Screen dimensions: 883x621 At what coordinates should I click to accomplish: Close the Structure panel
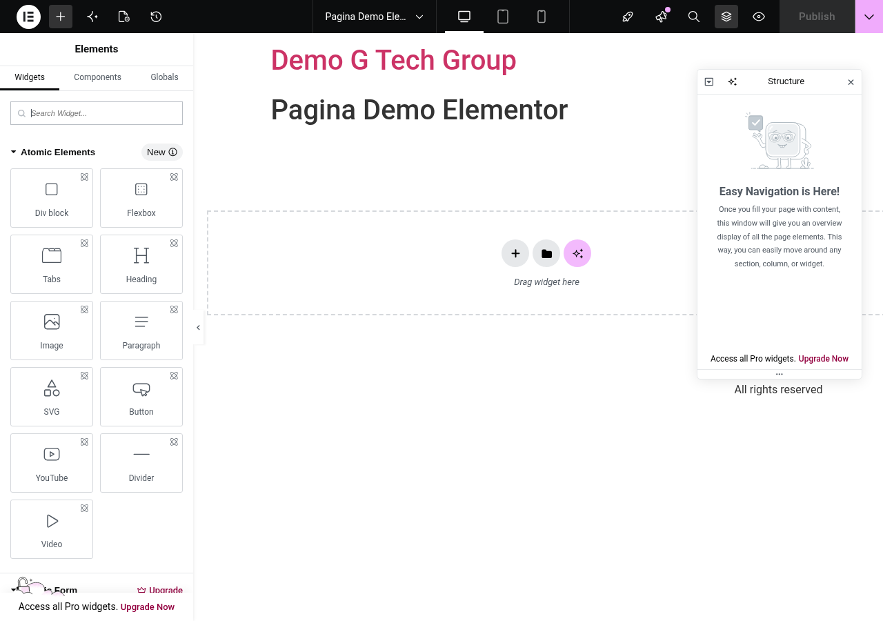[x=851, y=82]
